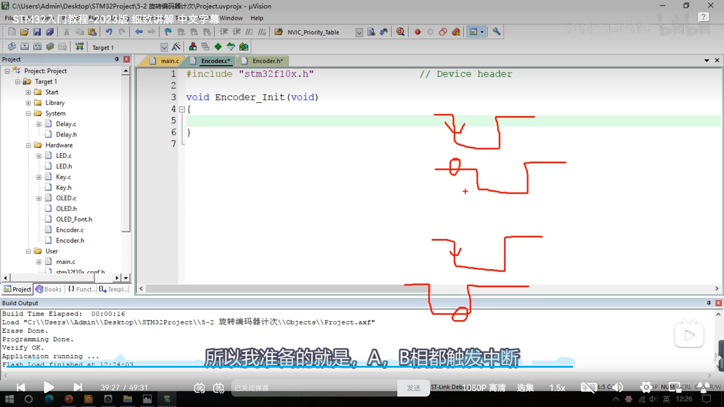Expand the Library folder node

[28, 103]
